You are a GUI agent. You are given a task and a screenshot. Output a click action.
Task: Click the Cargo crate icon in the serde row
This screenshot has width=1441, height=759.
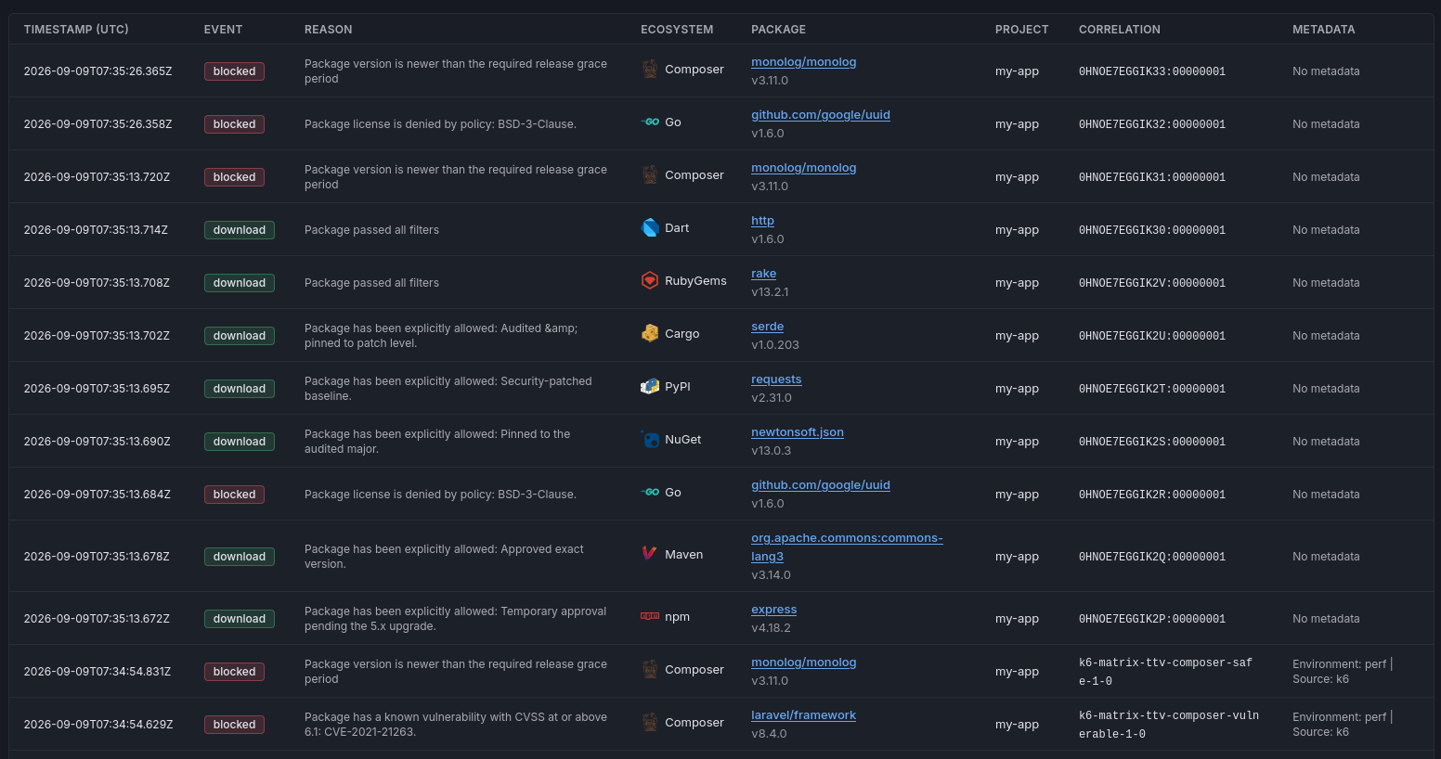tap(650, 334)
